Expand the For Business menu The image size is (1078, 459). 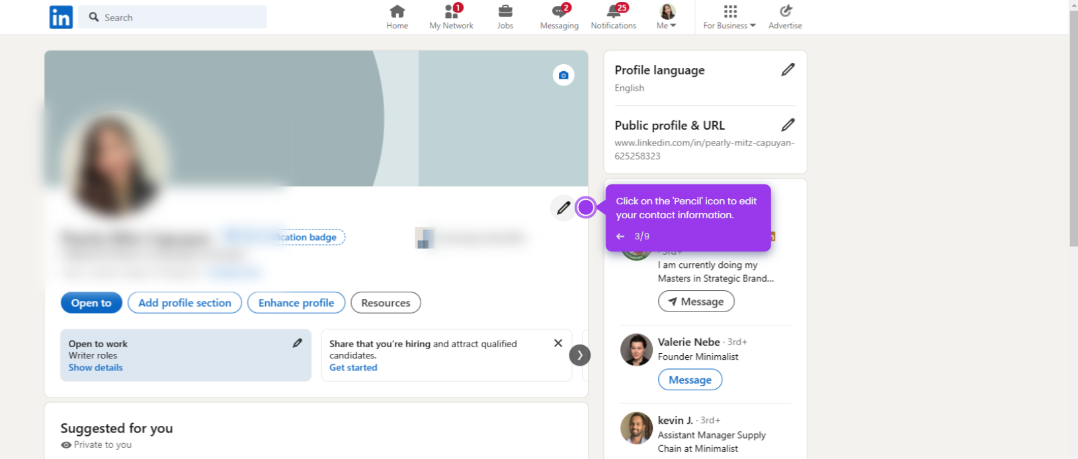[x=729, y=17]
